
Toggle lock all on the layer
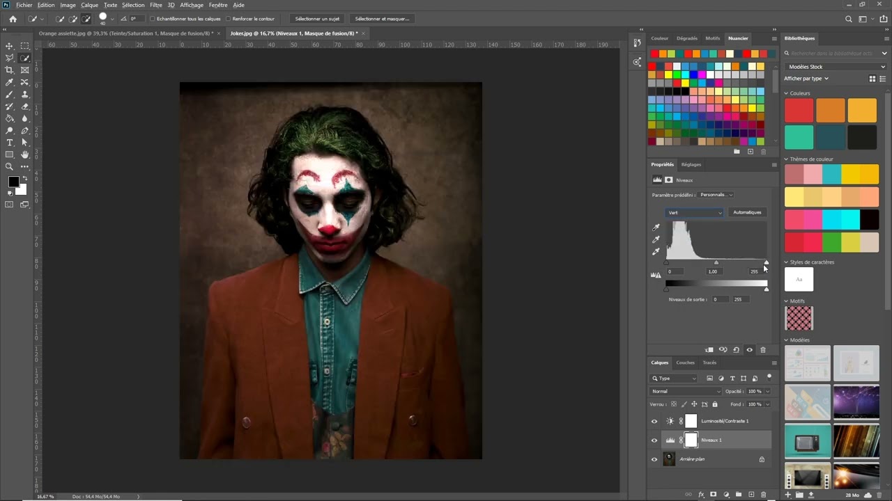click(x=714, y=404)
